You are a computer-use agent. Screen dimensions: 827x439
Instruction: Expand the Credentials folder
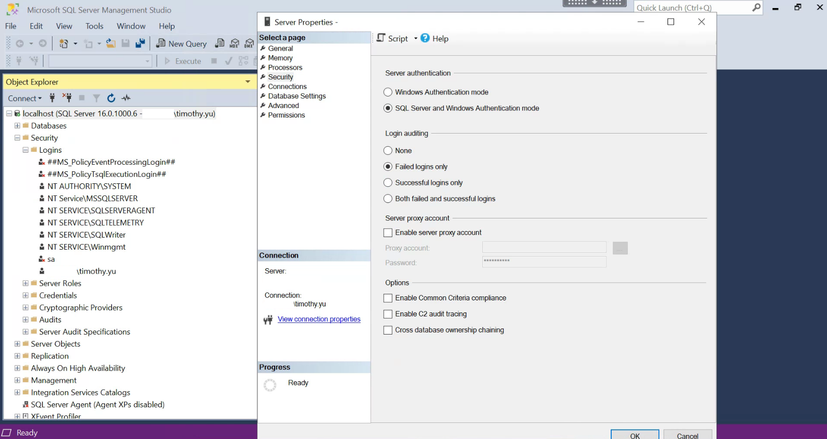coord(25,295)
